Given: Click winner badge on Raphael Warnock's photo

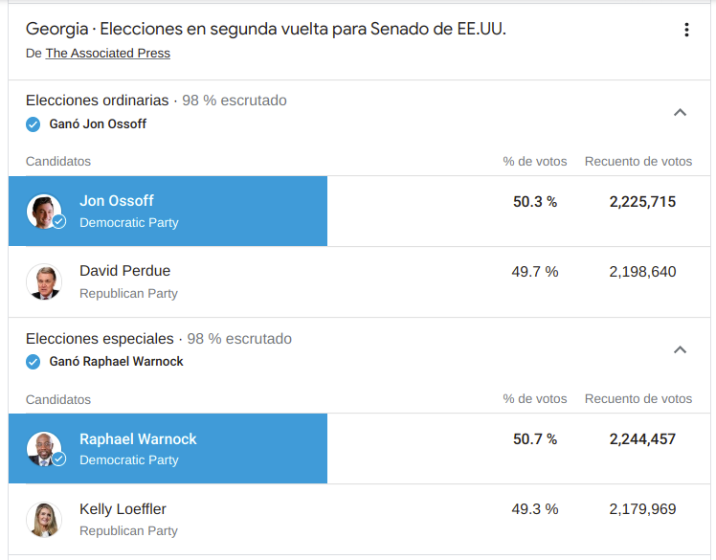Looking at the screenshot, I should pos(58,459).
